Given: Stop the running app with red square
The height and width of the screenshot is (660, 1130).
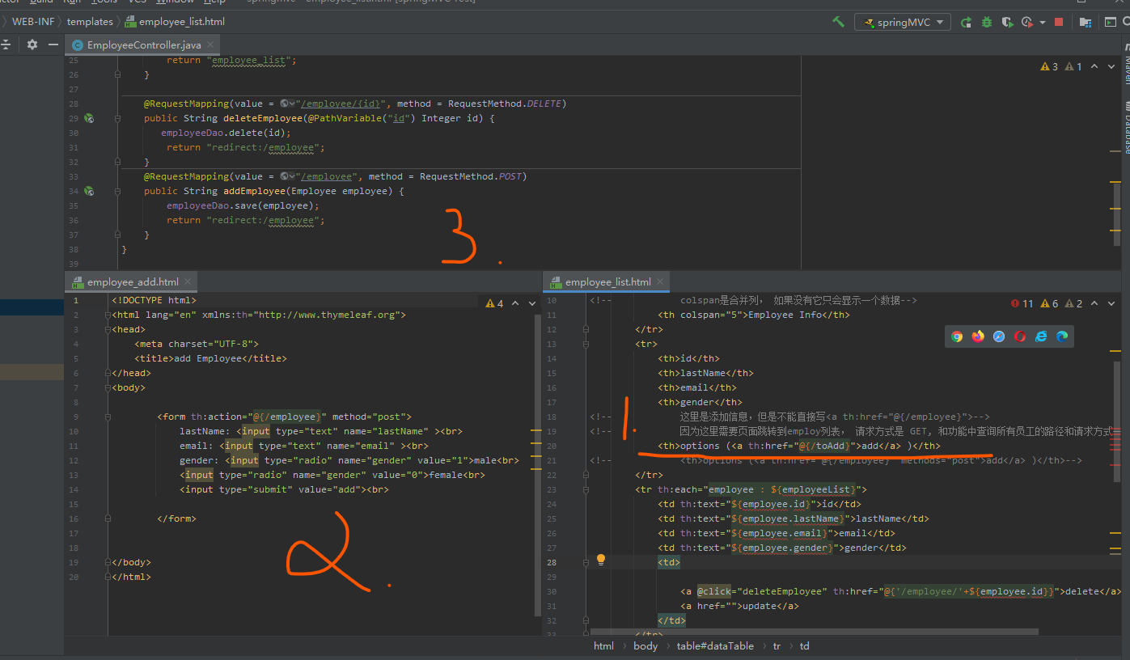Looking at the screenshot, I should [1059, 23].
